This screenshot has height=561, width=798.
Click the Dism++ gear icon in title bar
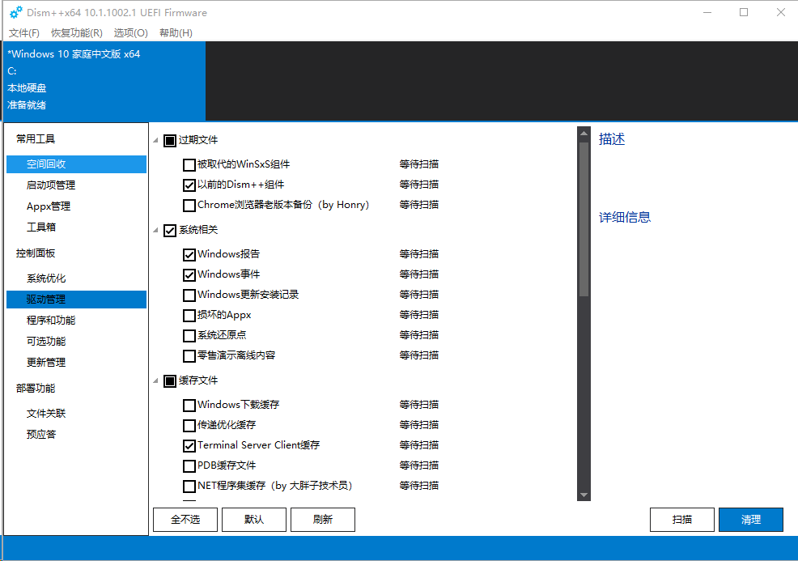pyautogui.click(x=15, y=12)
